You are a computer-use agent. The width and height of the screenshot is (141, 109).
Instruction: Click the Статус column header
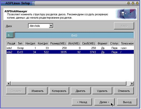(115, 43)
